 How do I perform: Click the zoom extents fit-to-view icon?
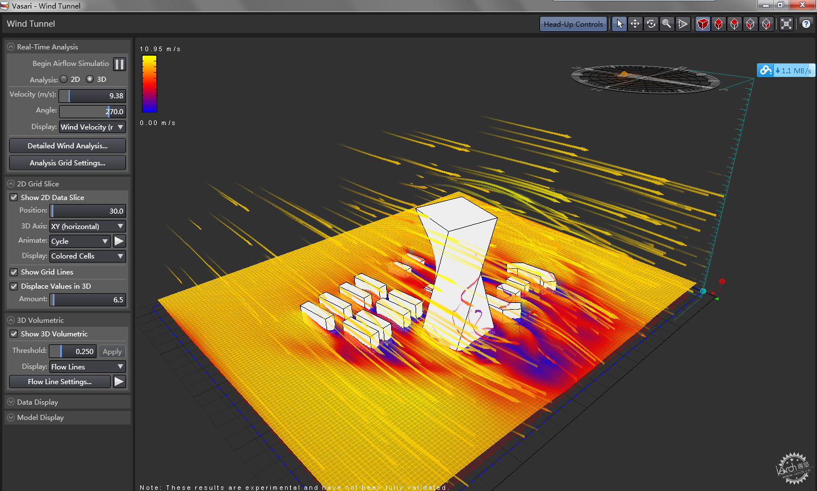click(x=786, y=24)
